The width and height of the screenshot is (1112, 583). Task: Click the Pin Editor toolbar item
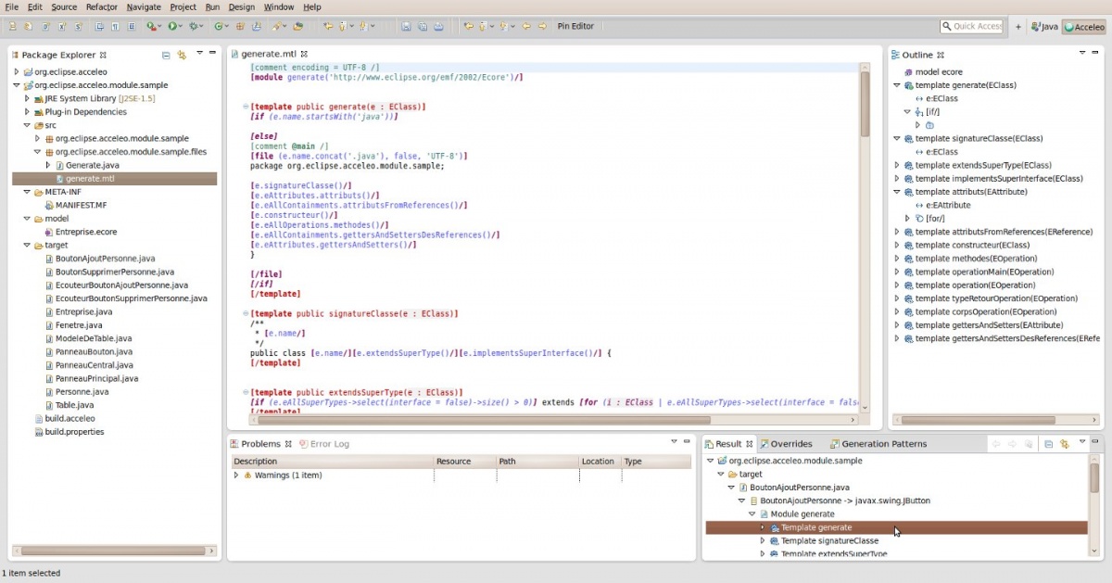click(575, 26)
